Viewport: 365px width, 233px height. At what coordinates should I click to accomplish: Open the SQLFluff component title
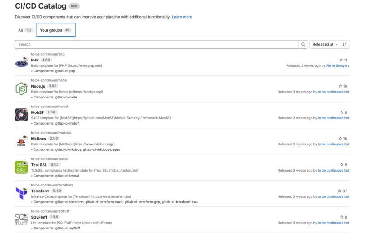pos(39,217)
